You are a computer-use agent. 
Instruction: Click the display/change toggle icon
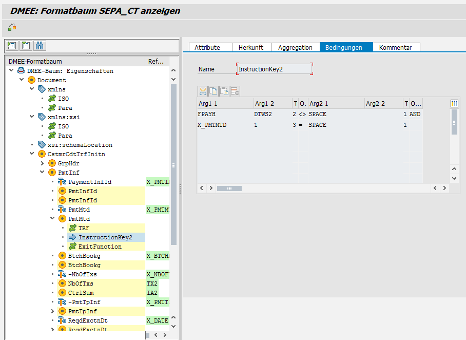[x=12, y=27]
